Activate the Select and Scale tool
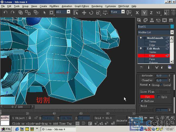The image size is (176, 132). pos(98,12)
